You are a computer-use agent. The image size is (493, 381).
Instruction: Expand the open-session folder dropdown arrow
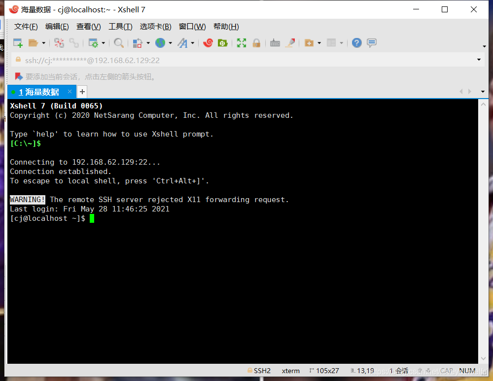click(44, 43)
